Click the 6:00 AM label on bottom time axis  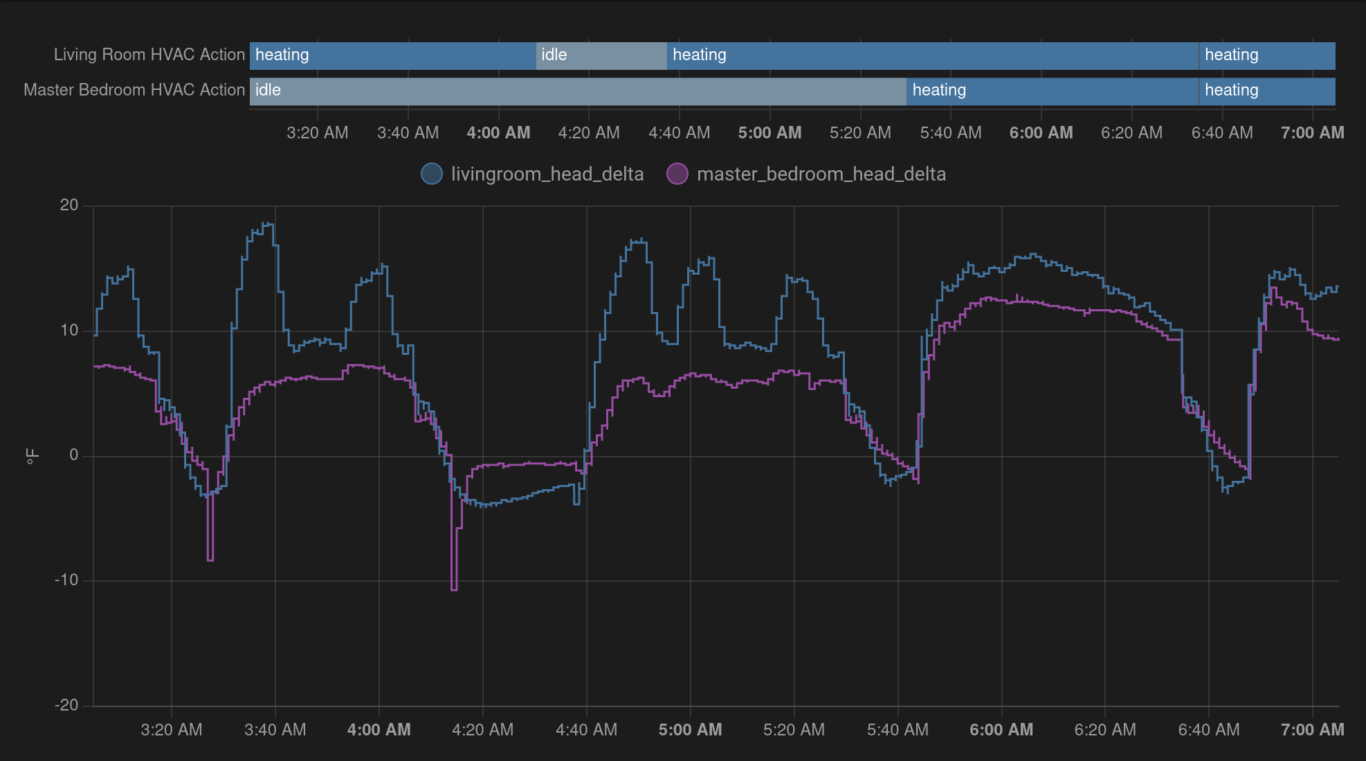[1001, 729]
